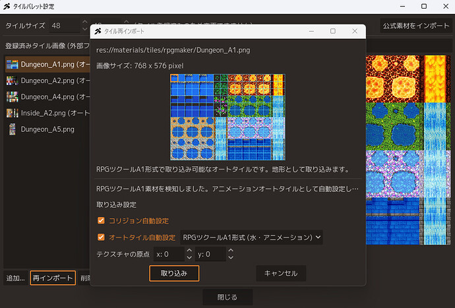Decrease the tile size 48 value
This screenshot has height=308, width=455.
coord(84,29)
